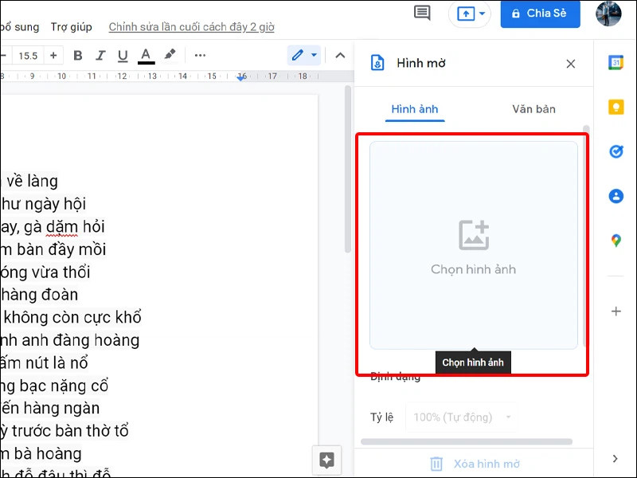The image size is (637, 478).
Task: Click the text line ending 'vừa thổi'
Action: (45, 272)
